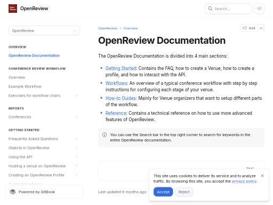Follow the How-to Guides link
The image size is (273, 205).
pyautogui.click(x=121, y=98)
